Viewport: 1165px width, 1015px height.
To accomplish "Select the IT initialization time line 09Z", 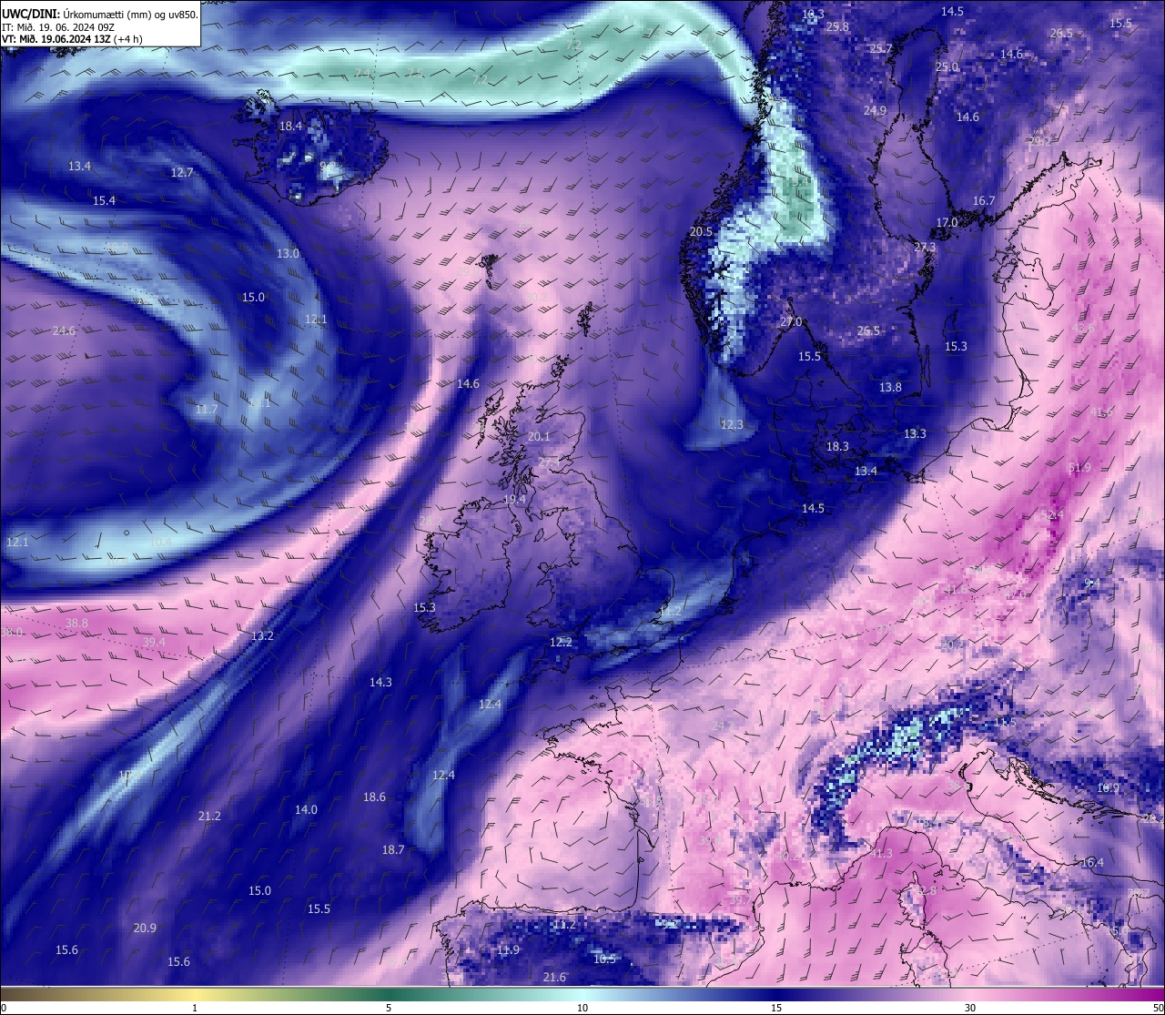I will (58, 27).
